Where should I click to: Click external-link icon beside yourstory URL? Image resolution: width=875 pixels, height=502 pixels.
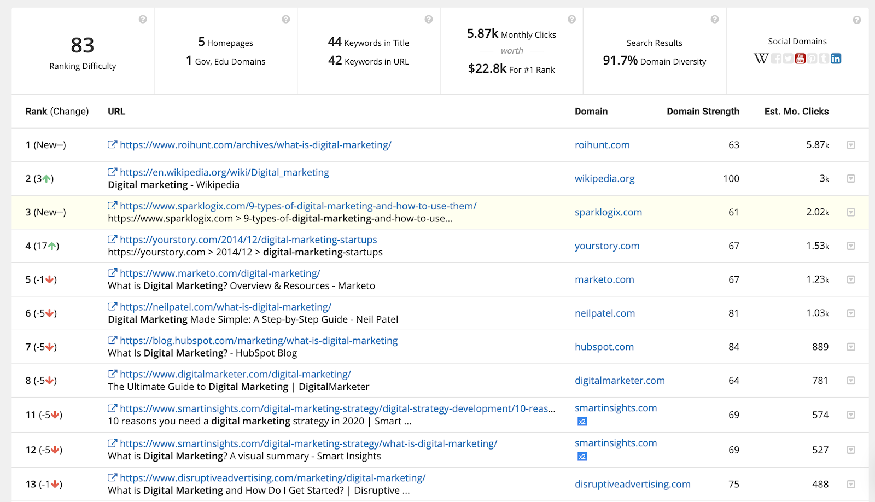113,239
